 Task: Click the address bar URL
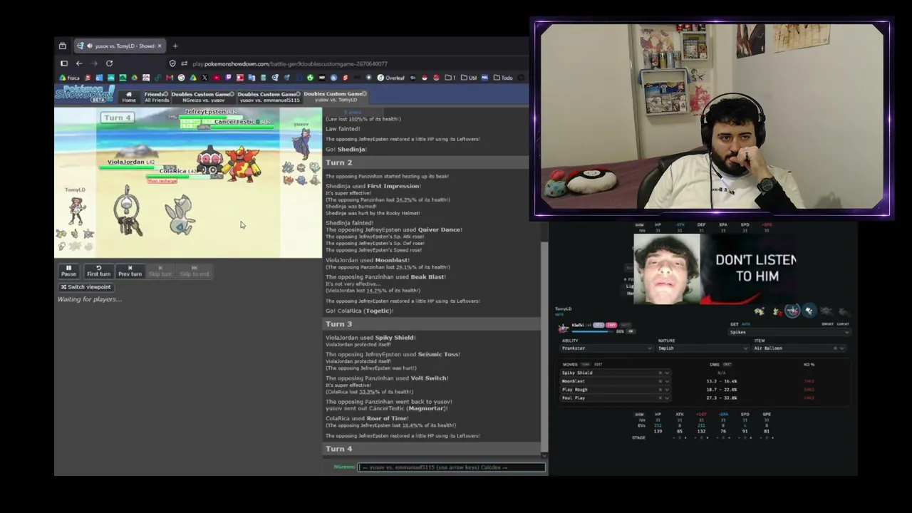(289, 64)
